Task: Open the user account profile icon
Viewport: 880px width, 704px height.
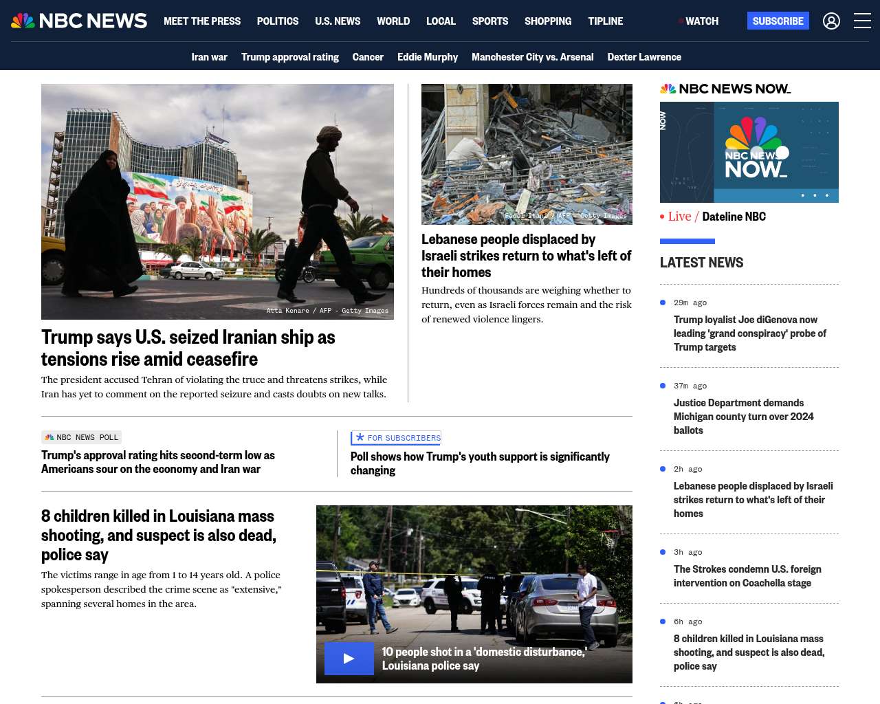Action: [831, 21]
